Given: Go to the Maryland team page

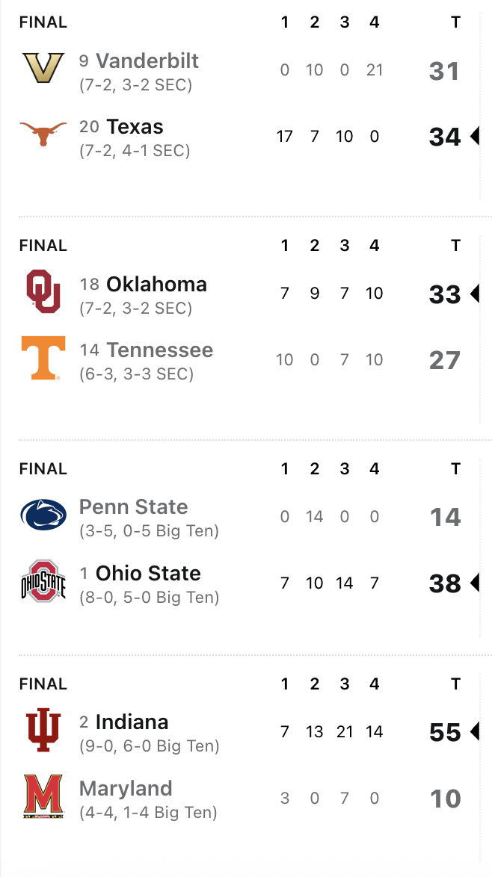Looking at the screenshot, I should [x=126, y=789].
